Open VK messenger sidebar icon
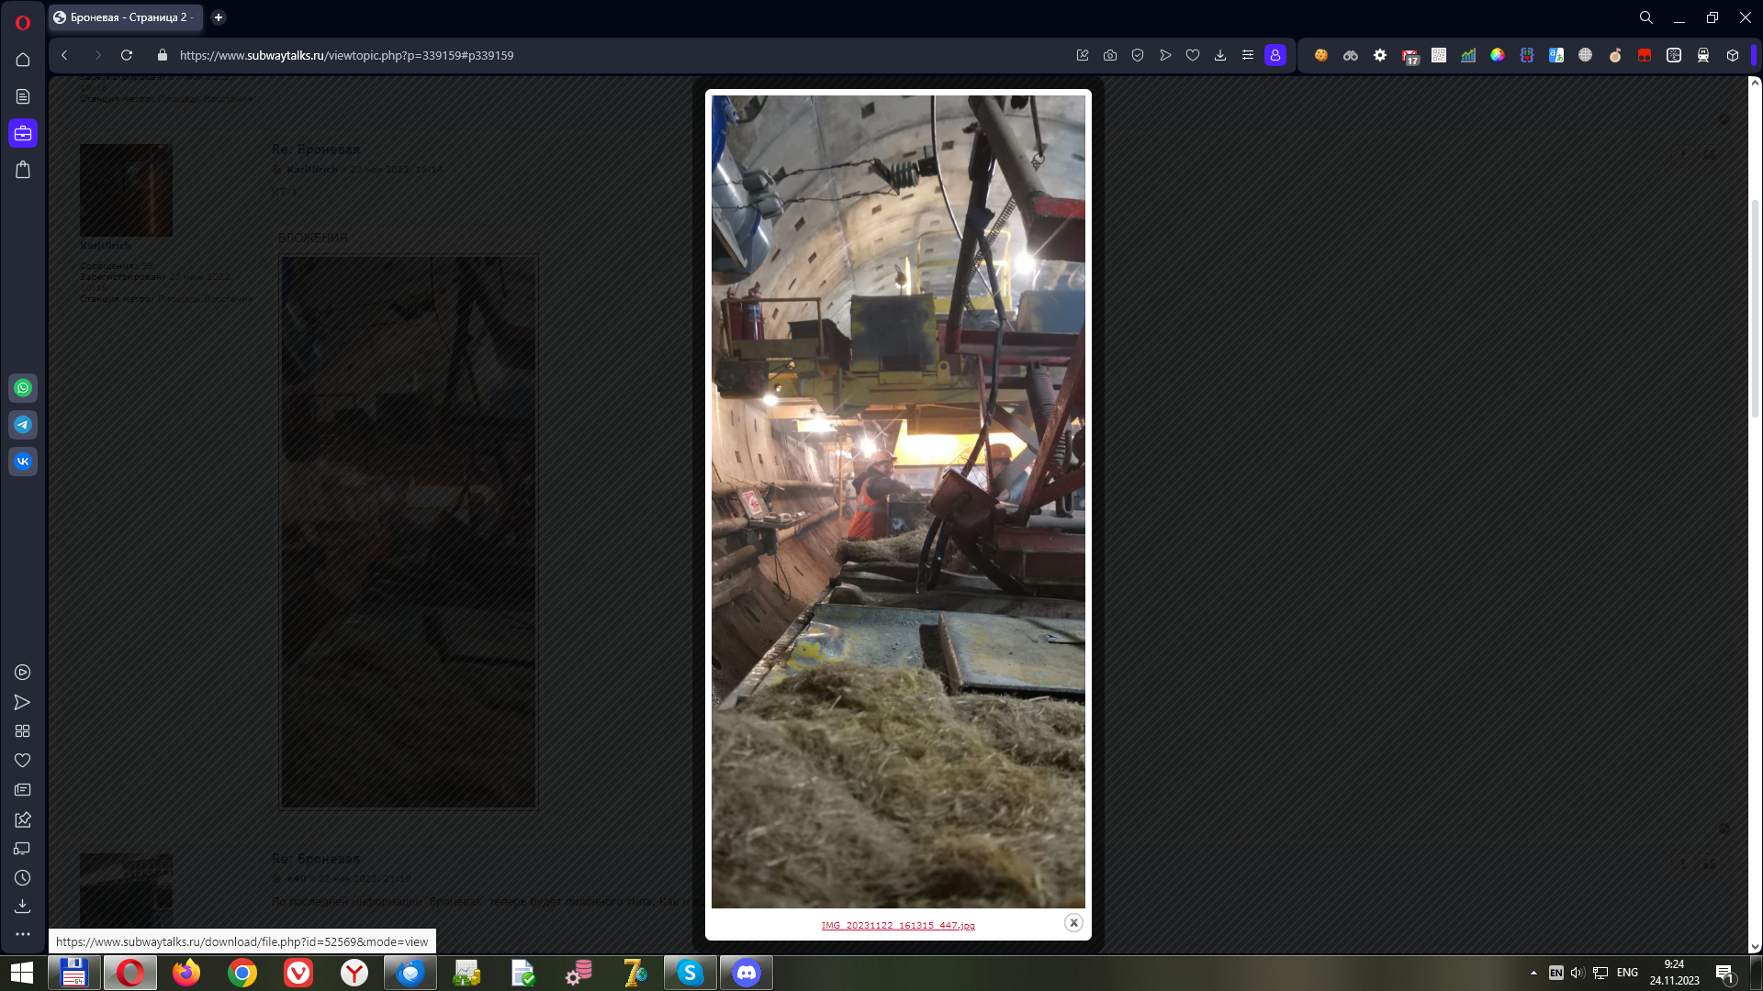This screenshot has width=1763, height=991. pyautogui.click(x=23, y=462)
